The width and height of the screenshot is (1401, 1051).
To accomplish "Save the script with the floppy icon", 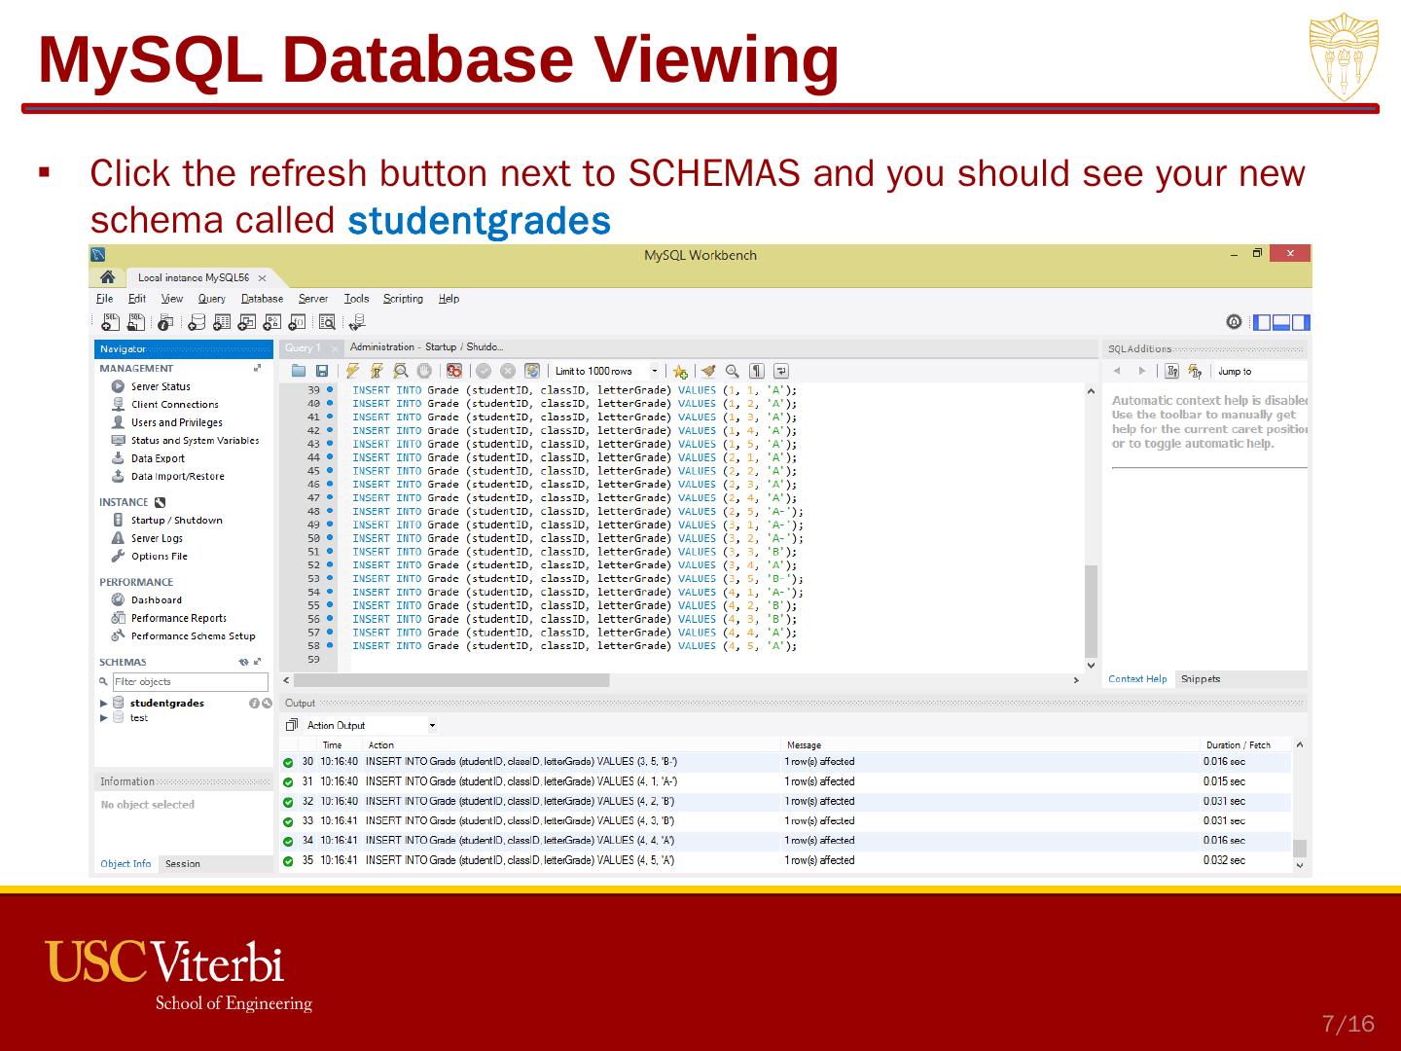I will (x=322, y=371).
